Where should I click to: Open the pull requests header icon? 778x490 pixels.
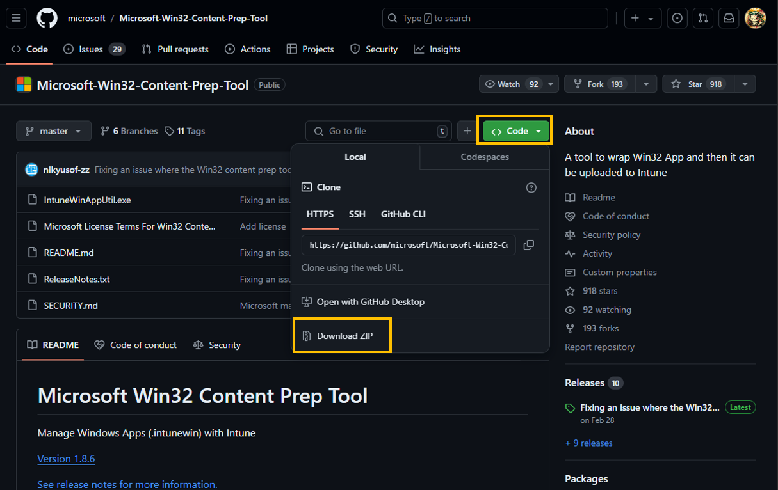pos(703,19)
